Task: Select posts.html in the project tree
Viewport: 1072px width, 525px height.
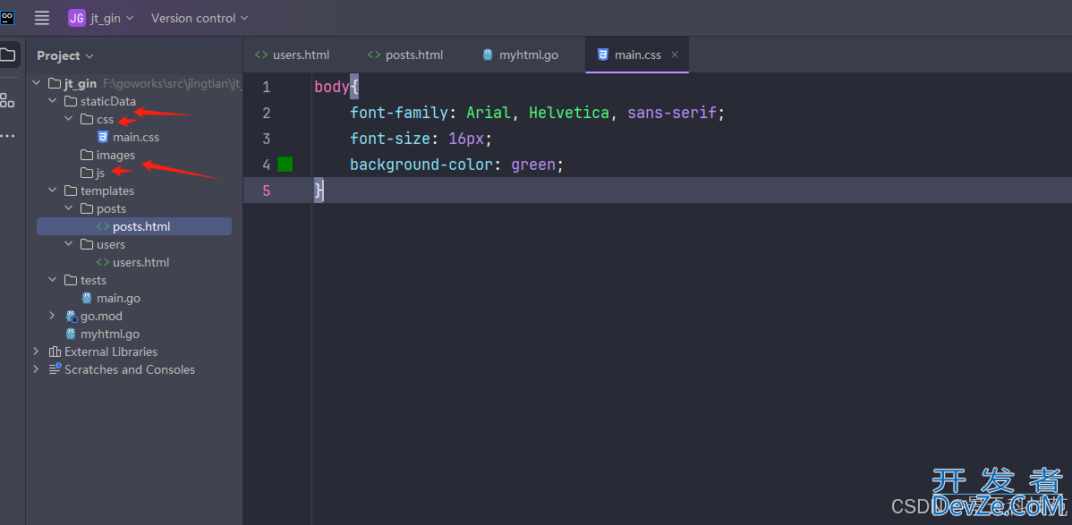Action: (x=134, y=226)
